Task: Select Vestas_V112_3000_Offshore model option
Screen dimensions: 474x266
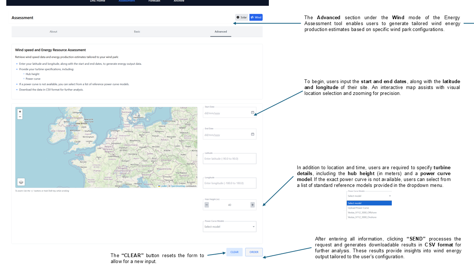Action: tap(362, 212)
